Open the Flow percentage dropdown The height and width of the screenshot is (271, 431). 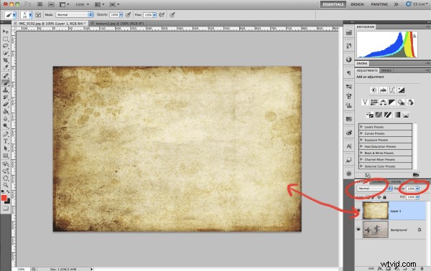pyautogui.click(x=154, y=15)
